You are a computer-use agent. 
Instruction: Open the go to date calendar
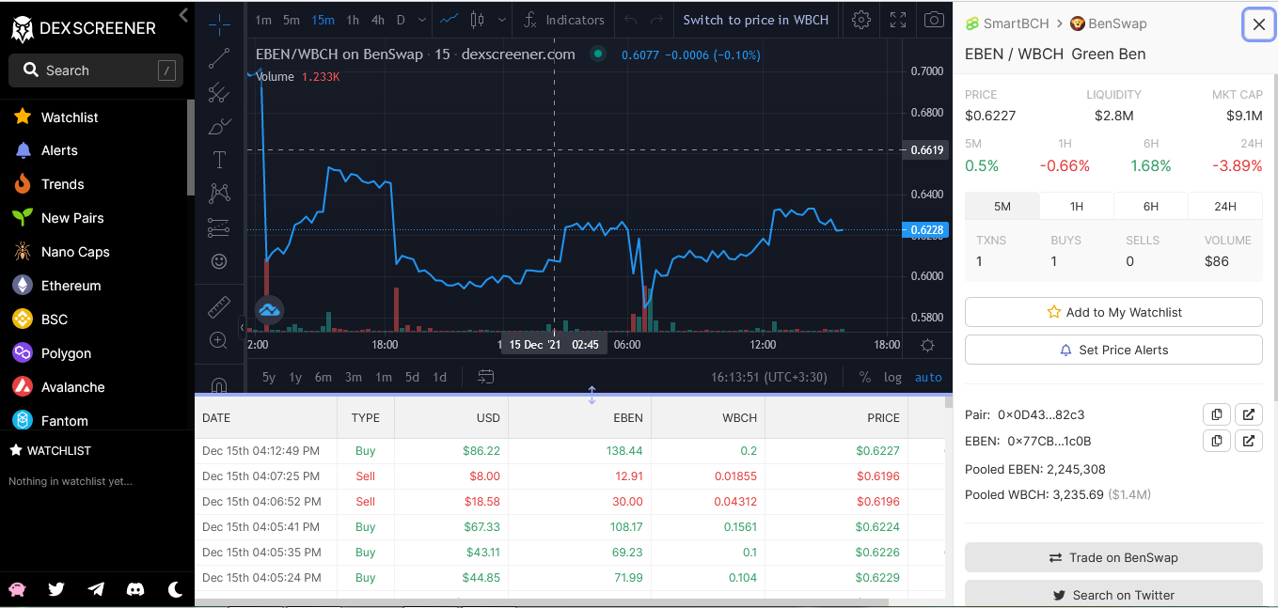pos(485,377)
